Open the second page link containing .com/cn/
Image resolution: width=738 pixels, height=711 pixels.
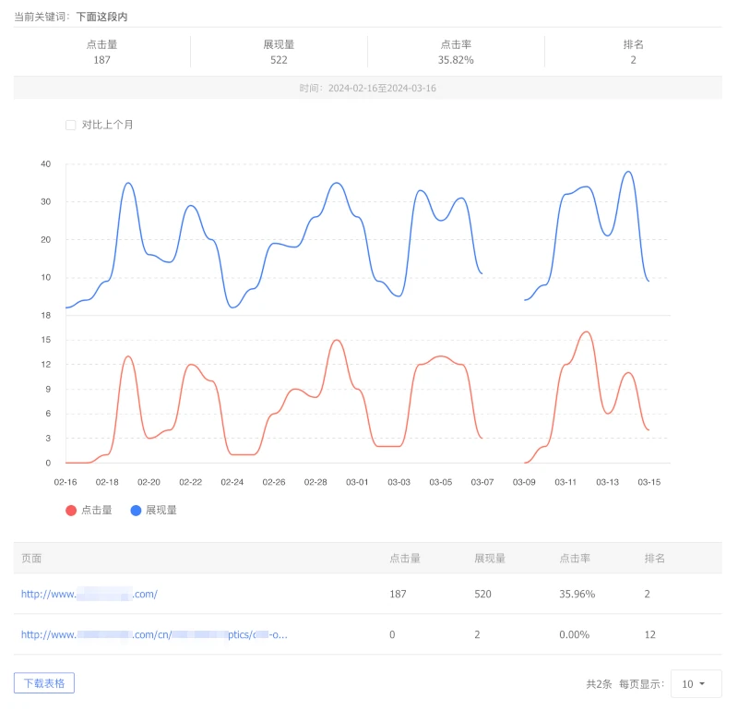[x=154, y=634]
